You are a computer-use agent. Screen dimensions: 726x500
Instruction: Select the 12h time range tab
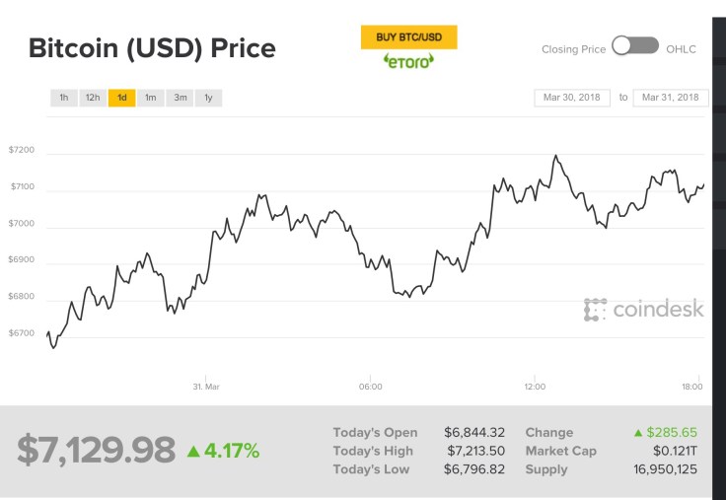(93, 98)
